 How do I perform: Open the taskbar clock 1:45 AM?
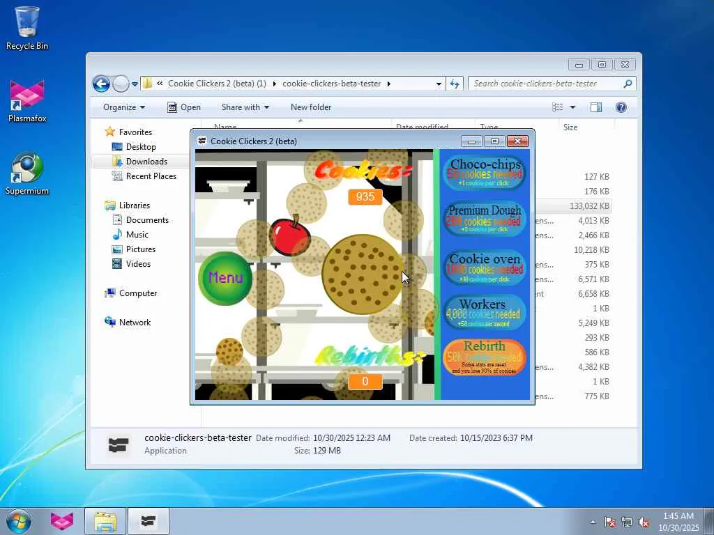tap(678, 522)
